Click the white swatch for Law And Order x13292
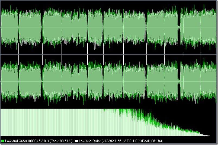The width and height of the screenshot is (218, 145). coord(76,141)
